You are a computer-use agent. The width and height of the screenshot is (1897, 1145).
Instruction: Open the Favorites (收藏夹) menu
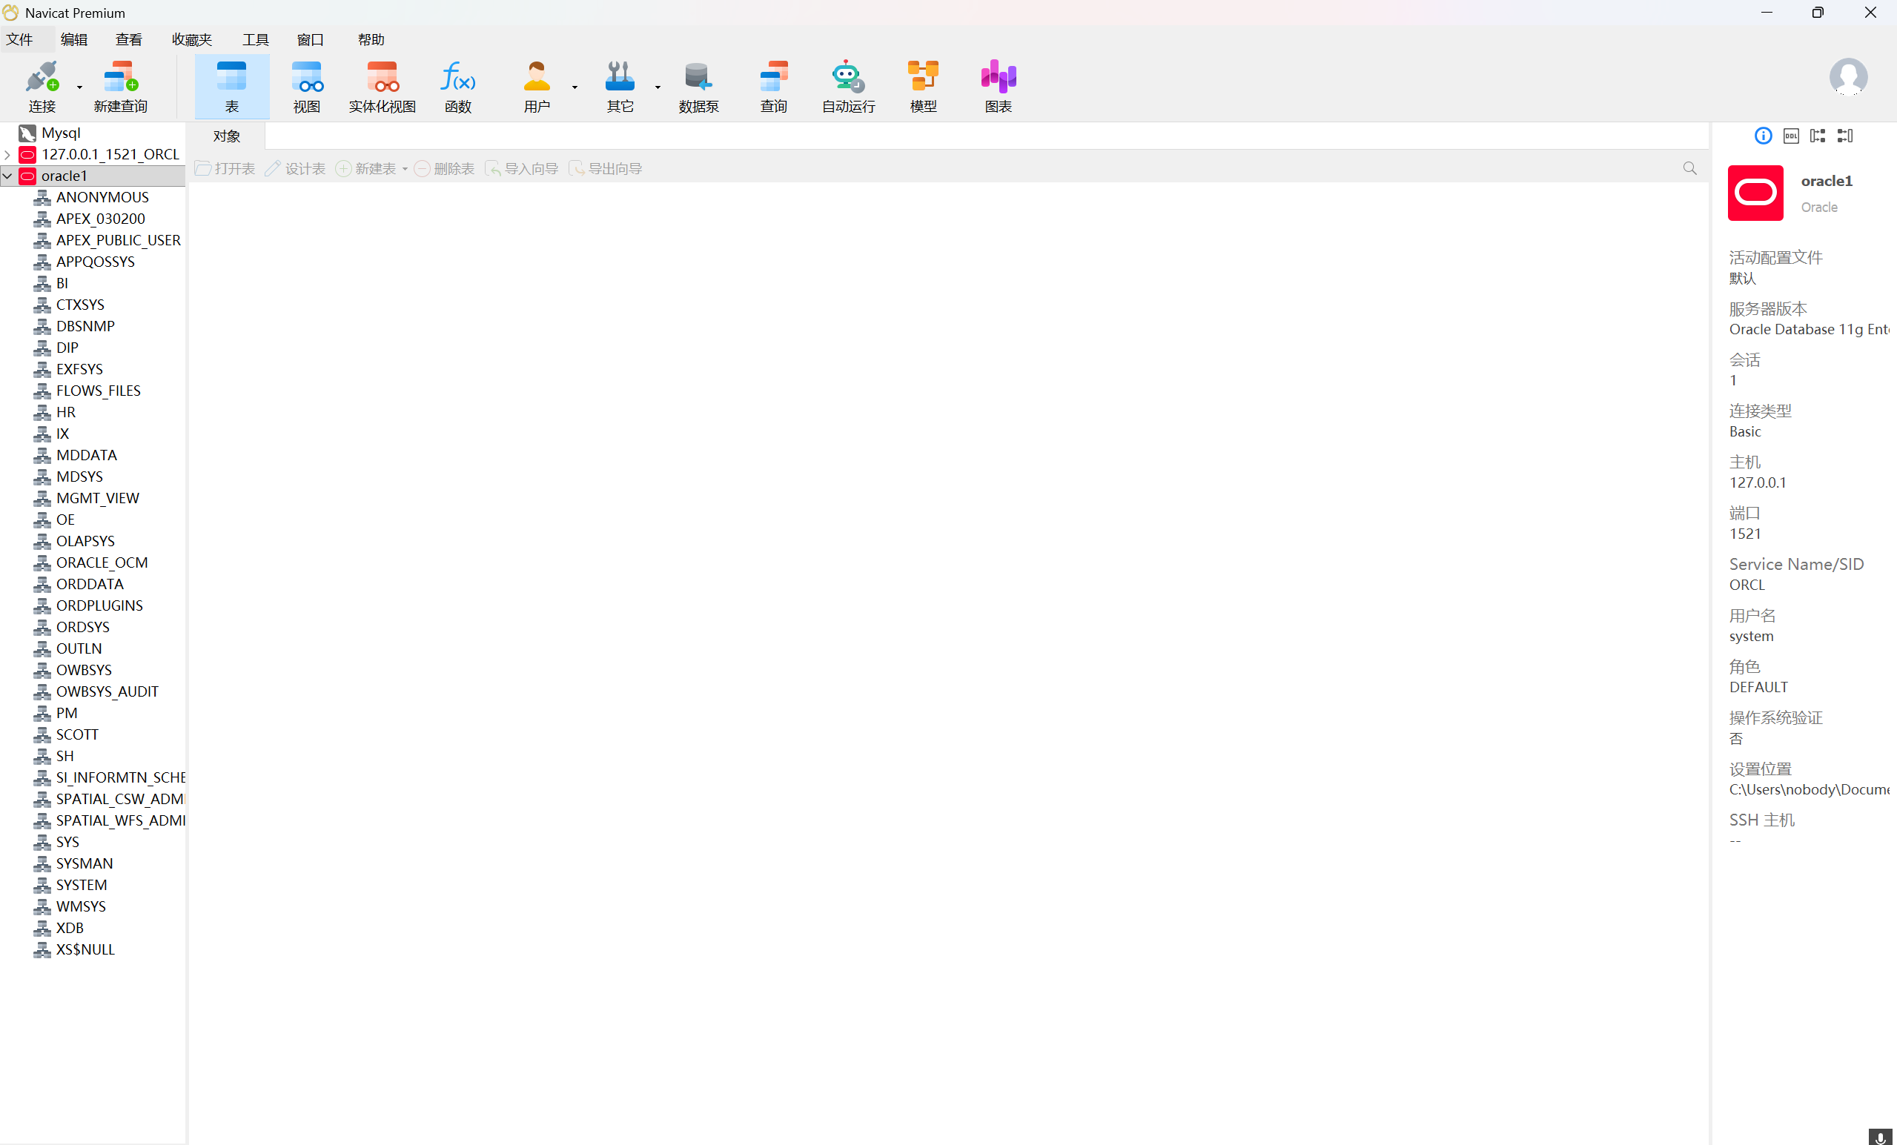192,39
